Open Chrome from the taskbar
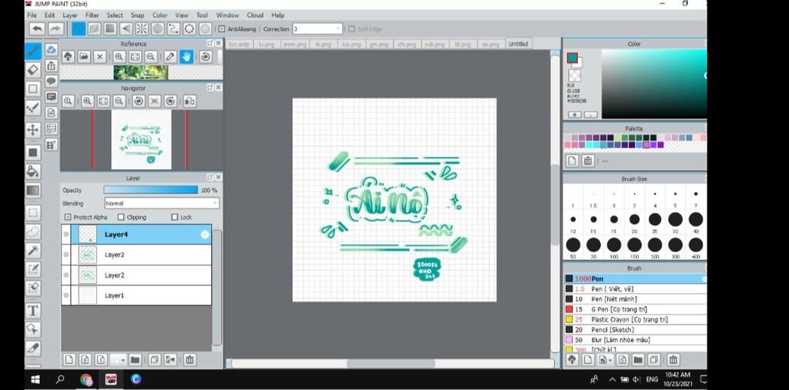This screenshot has height=390, width=789. pyautogui.click(x=86, y=379)
